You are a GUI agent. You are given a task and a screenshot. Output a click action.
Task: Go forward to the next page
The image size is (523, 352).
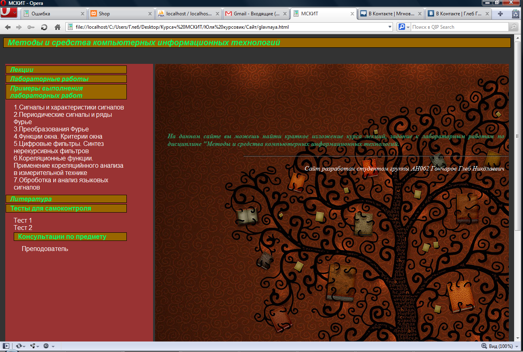tap(19, 27)
